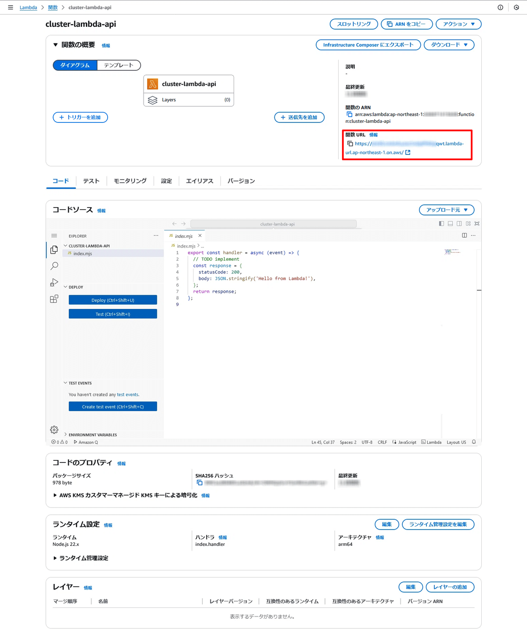Open Run and Debug view in sidebar
Image resolution: width=527 pixels, height=638 pixels.
pyautogui.click(x=54, y=283)
